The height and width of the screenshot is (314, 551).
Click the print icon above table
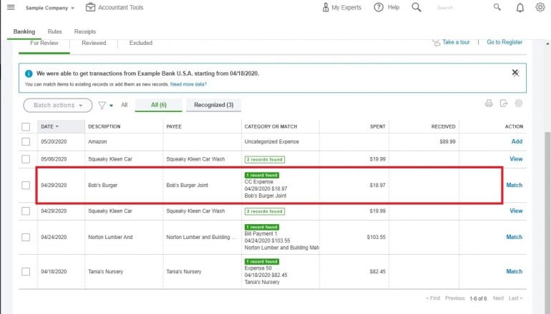489,103
